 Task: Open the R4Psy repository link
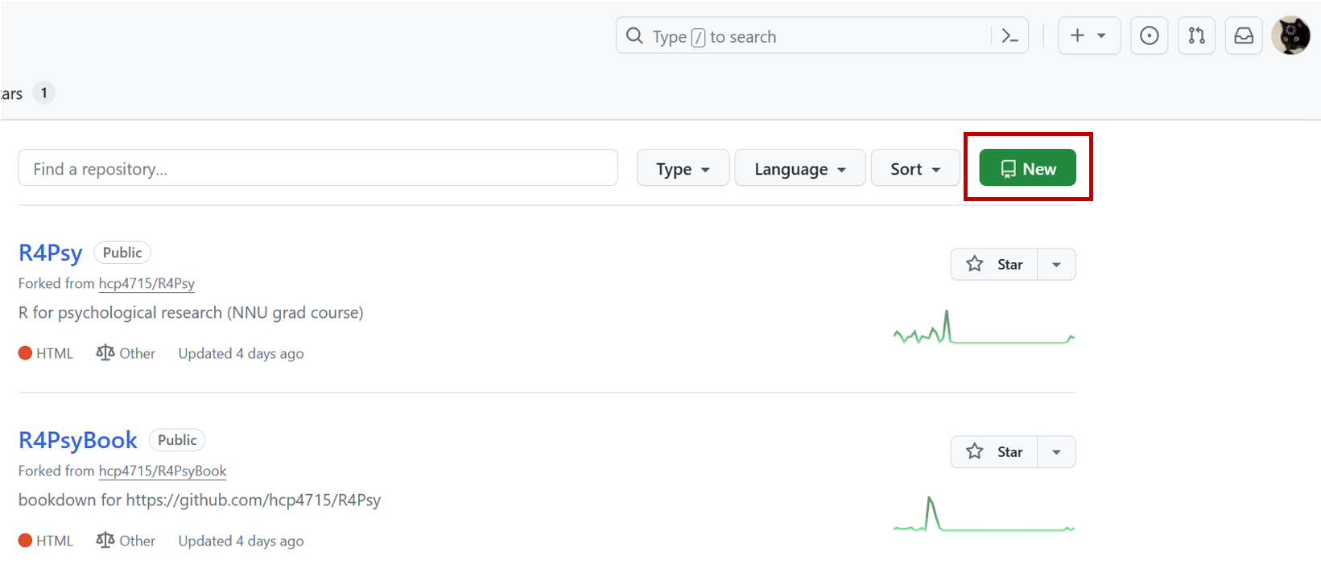point(51,253)
